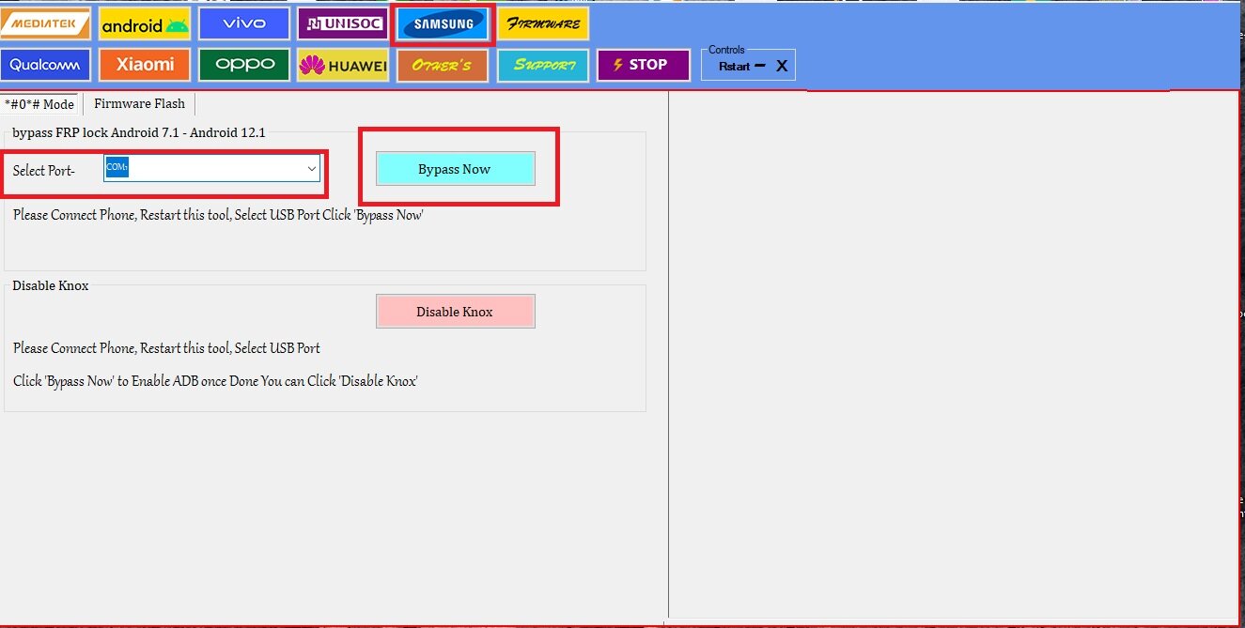The image size is (1245, 628).
Task: Open the Support section button
Action: click(x=543, y=66)
